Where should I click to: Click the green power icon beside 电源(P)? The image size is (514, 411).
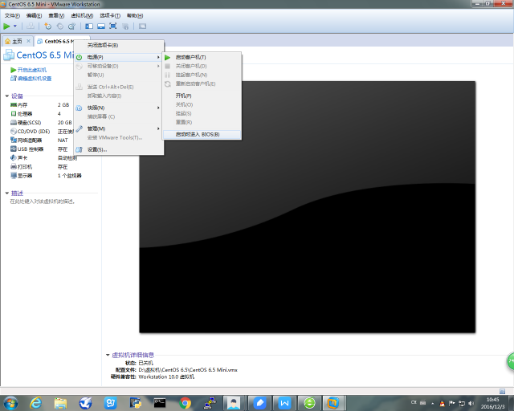pyautogui.click(x=79, y=57)
